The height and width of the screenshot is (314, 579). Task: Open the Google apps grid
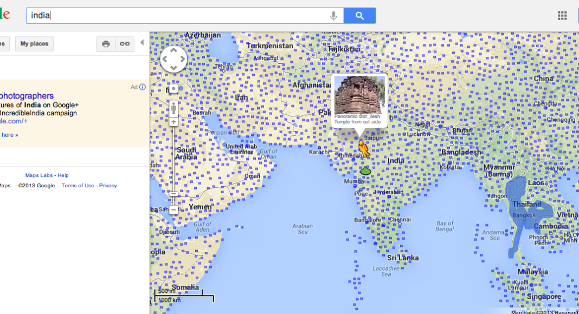[x=562, y=16]
